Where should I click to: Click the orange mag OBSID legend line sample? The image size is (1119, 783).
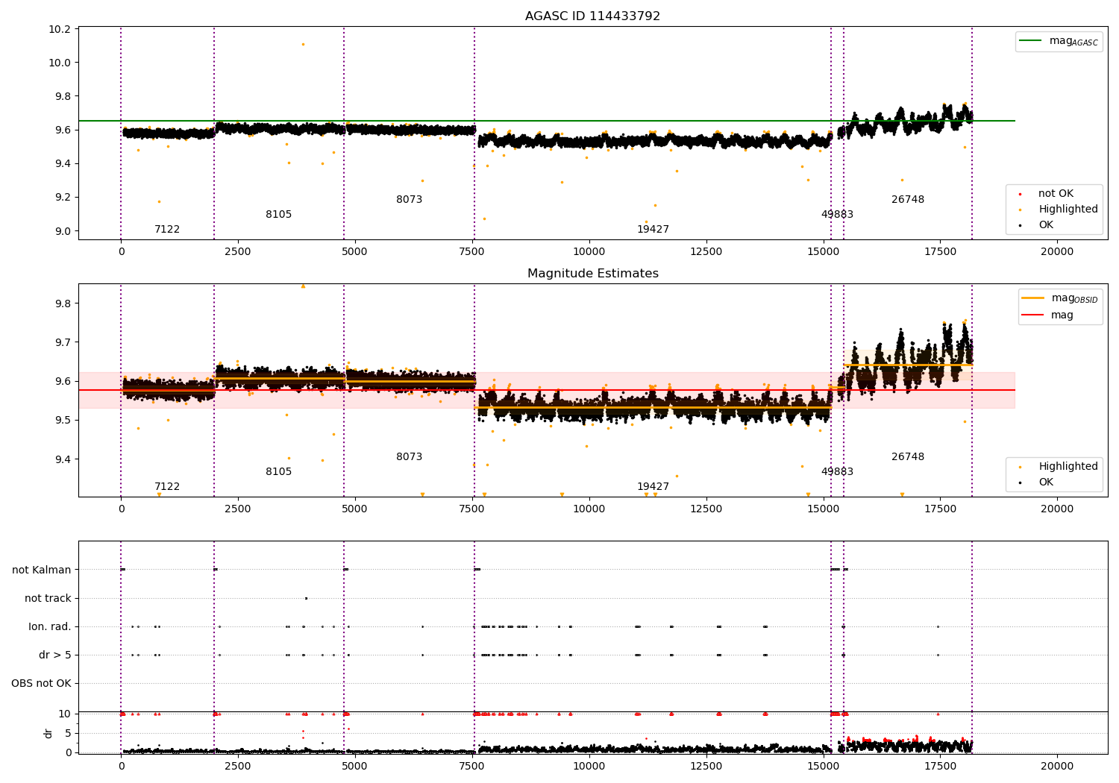click(x=1033, y=298)
